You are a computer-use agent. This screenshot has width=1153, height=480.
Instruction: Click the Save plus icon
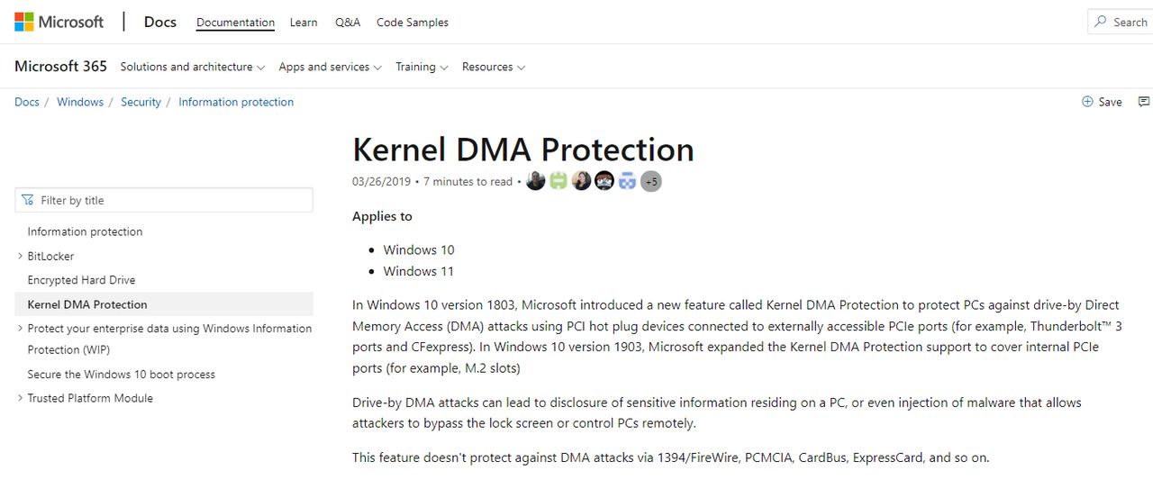[x=1087, y=102]
